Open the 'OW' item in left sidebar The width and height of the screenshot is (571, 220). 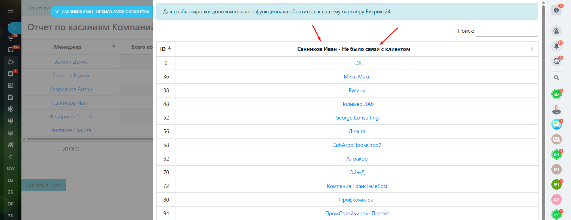pyautogui.click(x=11, y=168)
